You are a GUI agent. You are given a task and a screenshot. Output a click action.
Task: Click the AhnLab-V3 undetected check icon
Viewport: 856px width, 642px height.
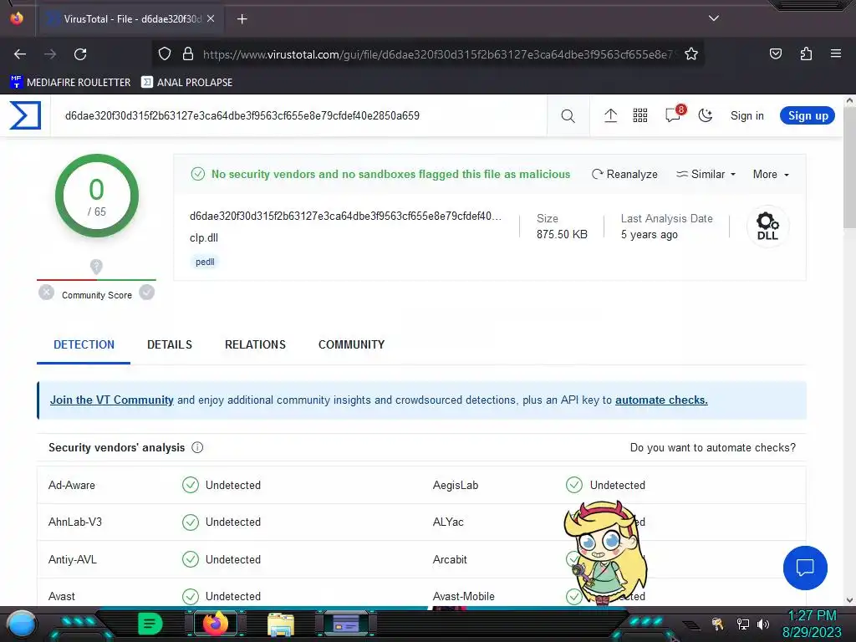(x=191, y=522)
